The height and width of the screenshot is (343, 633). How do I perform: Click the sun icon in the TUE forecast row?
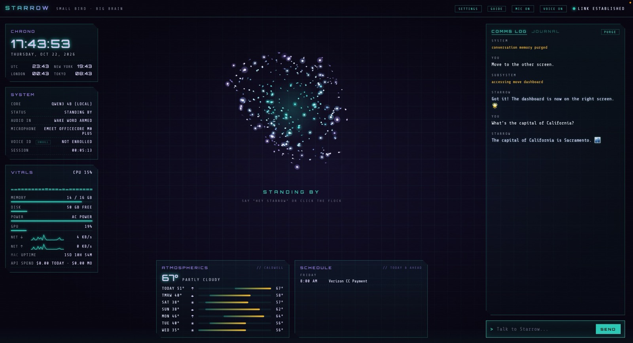pyautogui.click(x=193, y=323)
